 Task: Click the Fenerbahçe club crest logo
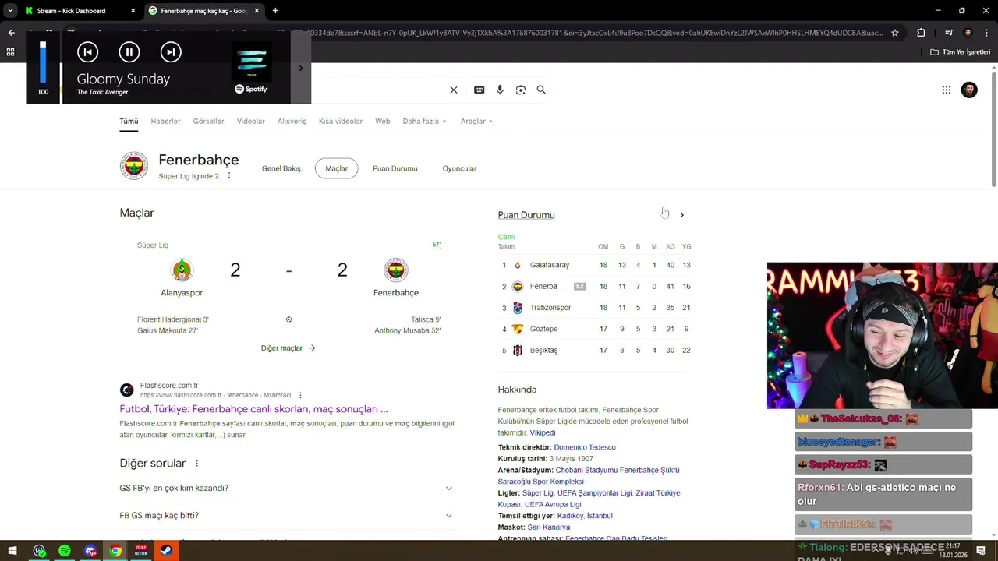[x=134, y=166]
